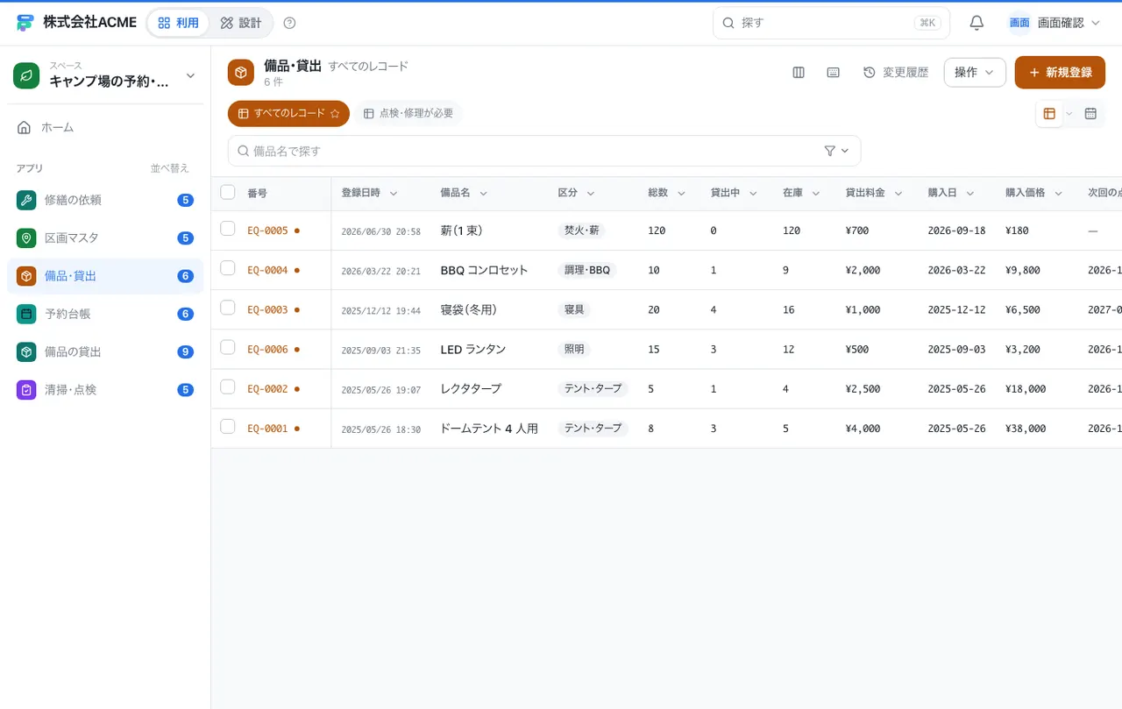Click the 焚火・薪 category tag

[x=582, y=230]
